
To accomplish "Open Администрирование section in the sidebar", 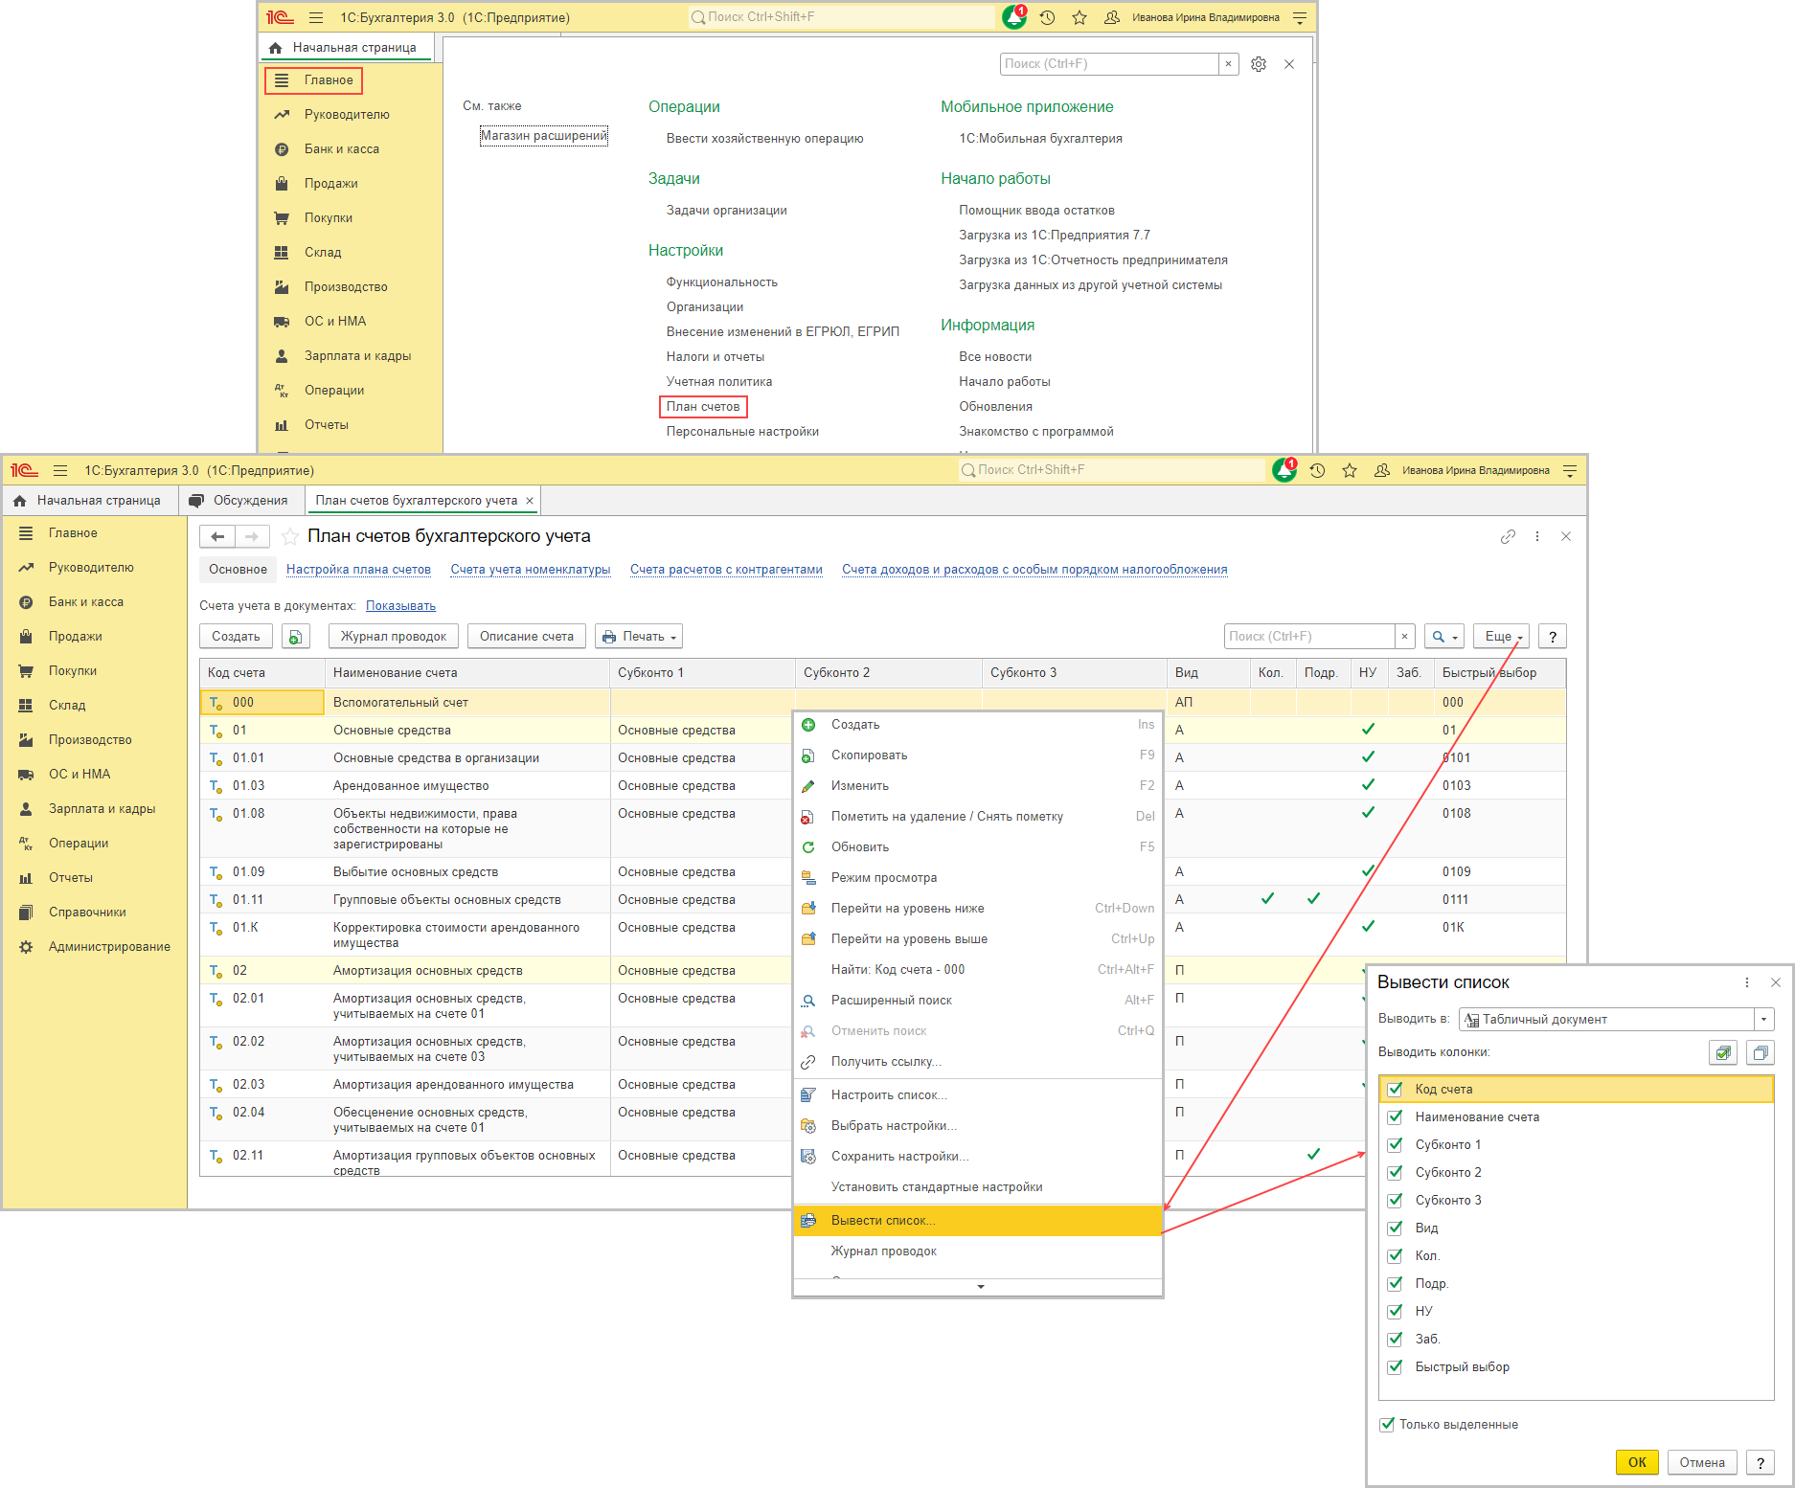I will (109, 947).
